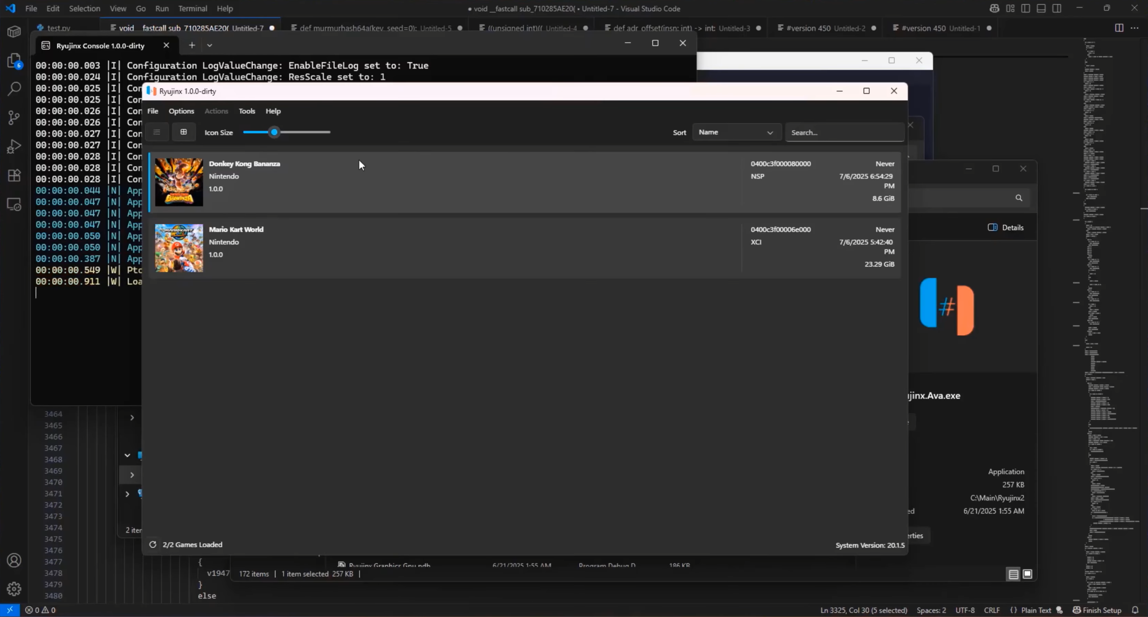The height and width of the screenshot is (617, 1148).
Task: Open Extensions view in VS Code activity bar
Action: [14, 176]
